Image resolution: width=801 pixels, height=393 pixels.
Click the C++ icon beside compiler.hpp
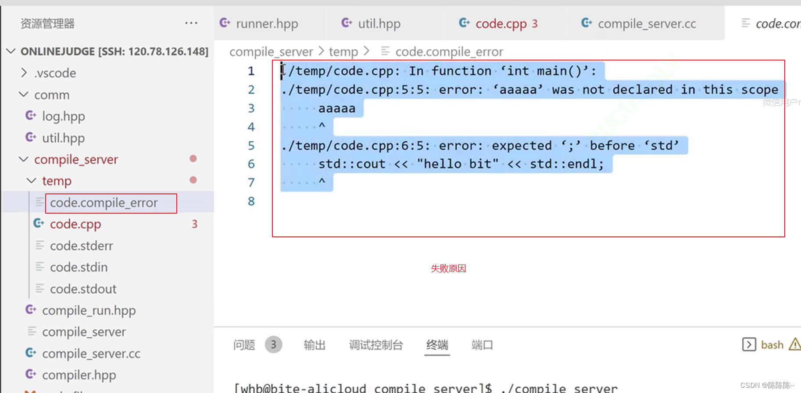(31, 375)
